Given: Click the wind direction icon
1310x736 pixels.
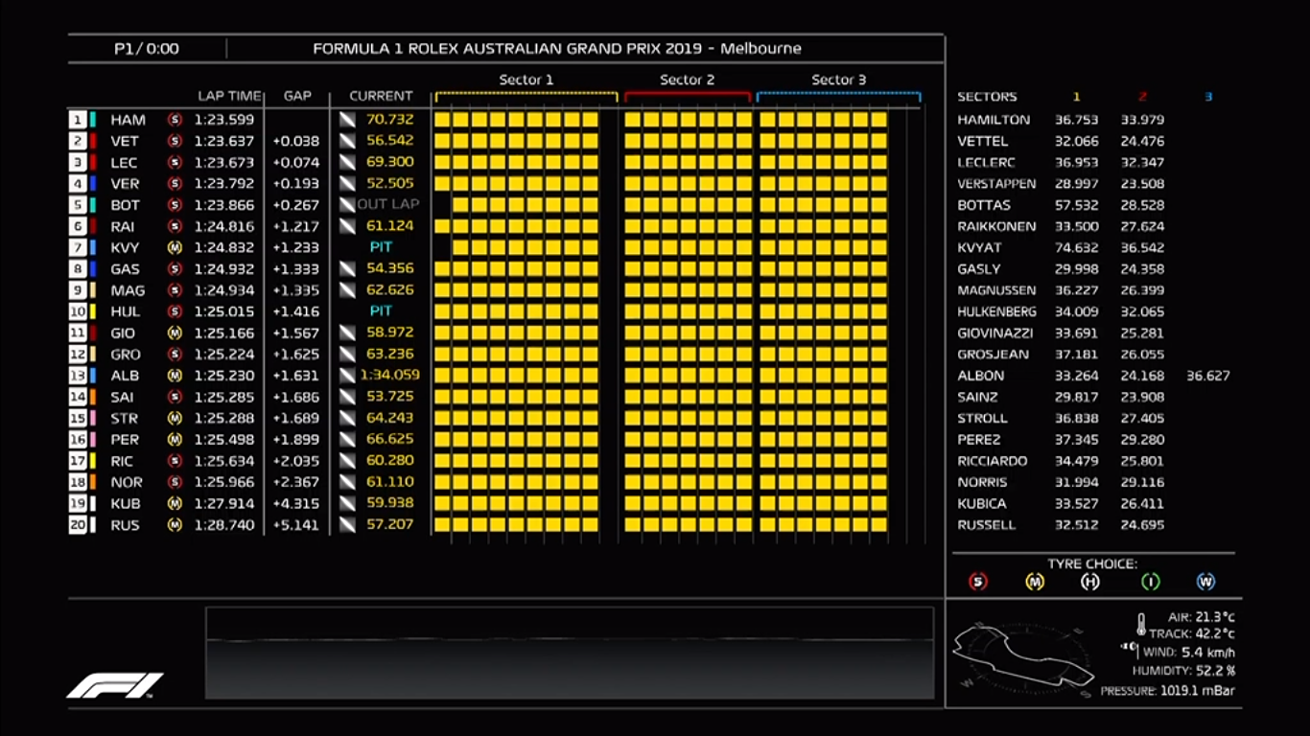Looking at the screenshot, I should coord(1129,649).
